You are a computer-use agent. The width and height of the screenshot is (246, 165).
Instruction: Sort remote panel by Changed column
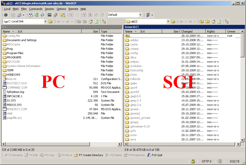pos(193,31)
